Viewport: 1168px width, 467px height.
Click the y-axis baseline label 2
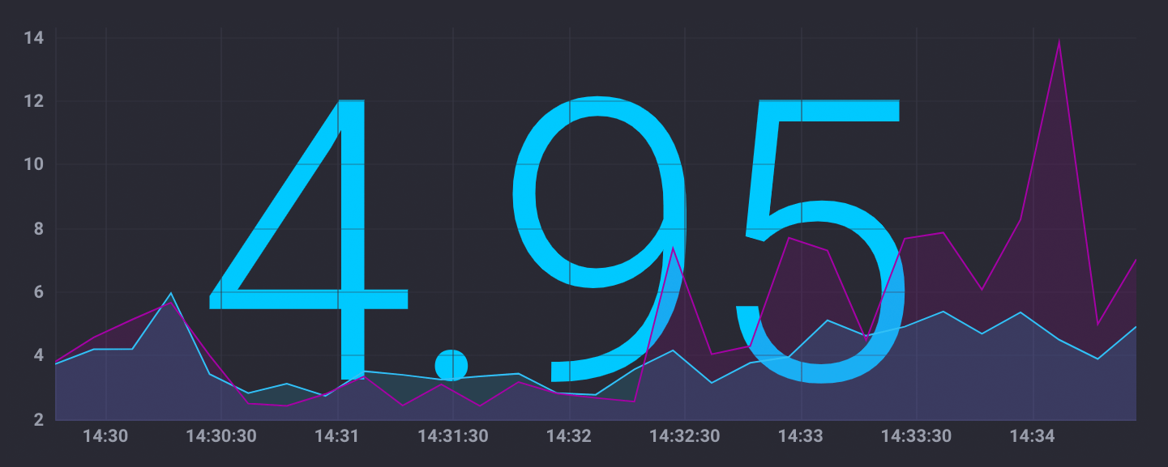point(38,419)
